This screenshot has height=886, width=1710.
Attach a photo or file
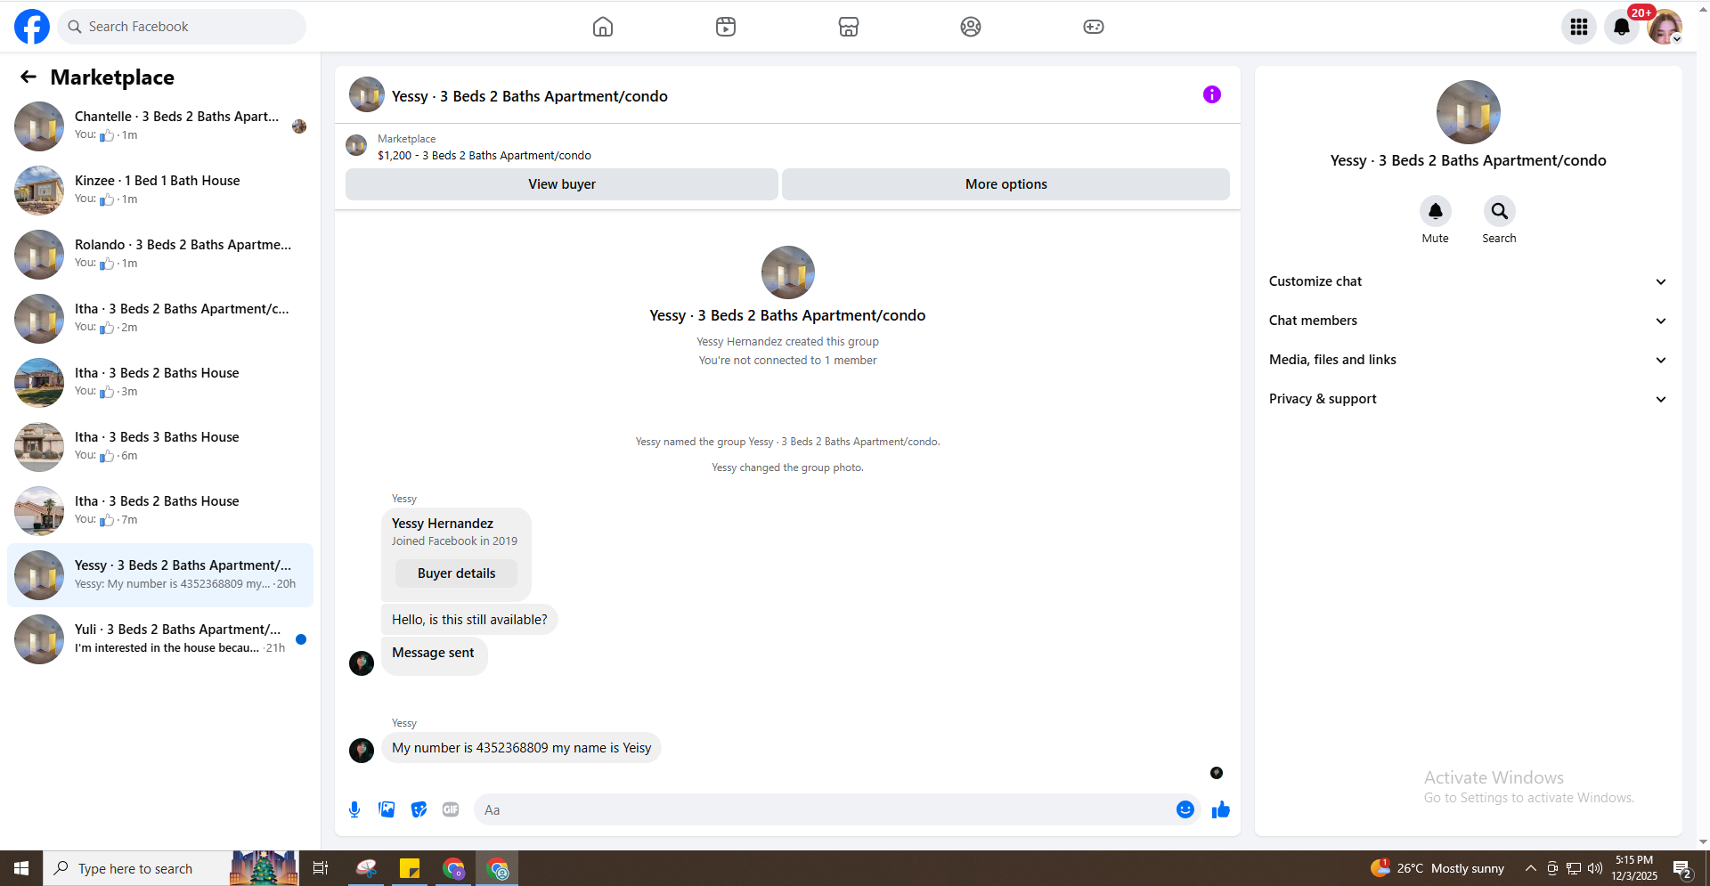point(387,809)
